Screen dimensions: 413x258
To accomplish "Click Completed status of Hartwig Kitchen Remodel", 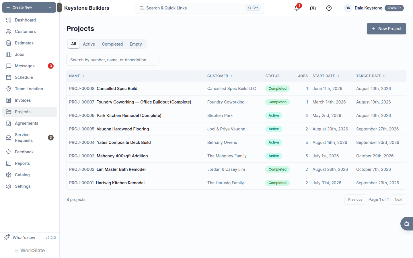I will [x=277, y=183].
